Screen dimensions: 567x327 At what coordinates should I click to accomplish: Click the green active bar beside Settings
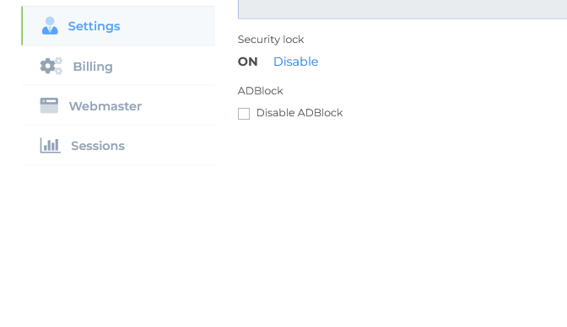pyautogui.click(x=22, y=25)
